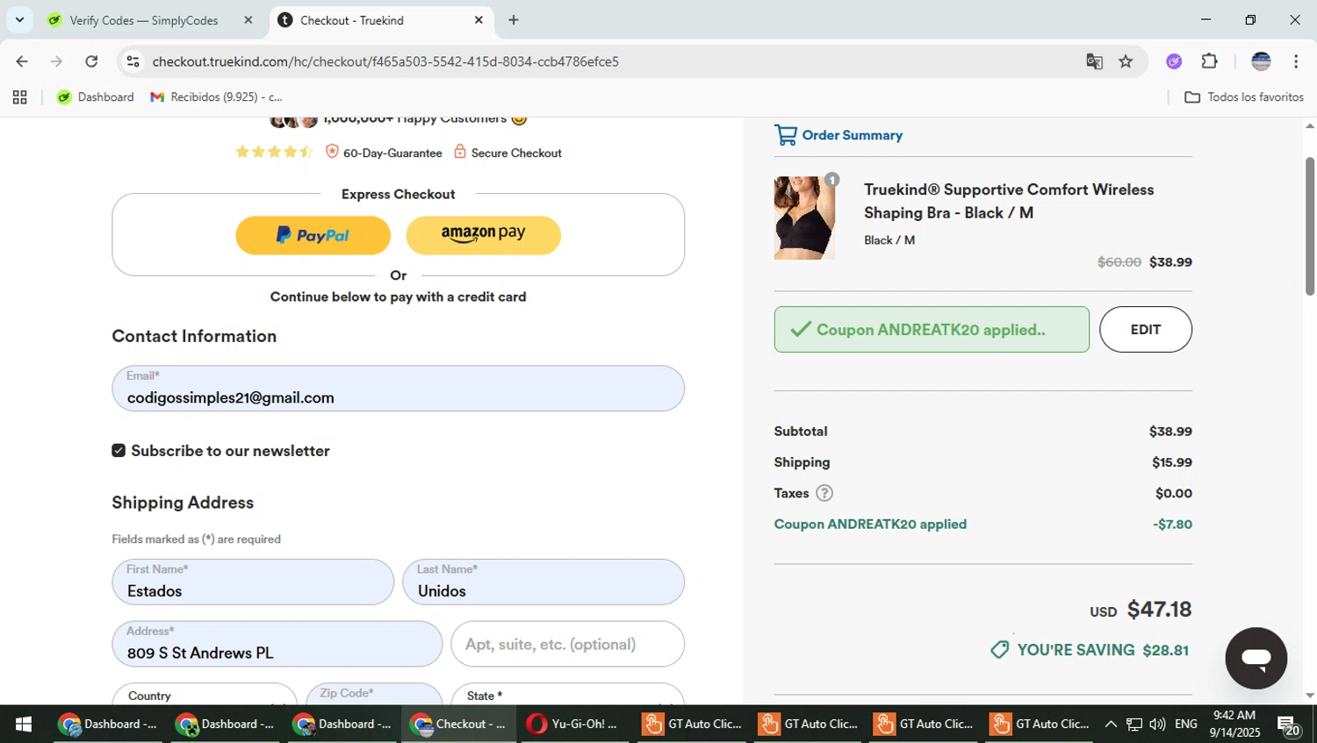
Task: Click the Amazon Pay express checkout button
Action: 483,235
